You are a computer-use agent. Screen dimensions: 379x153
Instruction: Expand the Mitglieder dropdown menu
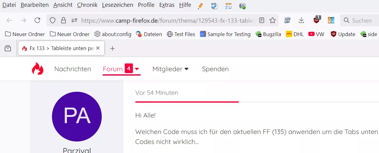171,69
